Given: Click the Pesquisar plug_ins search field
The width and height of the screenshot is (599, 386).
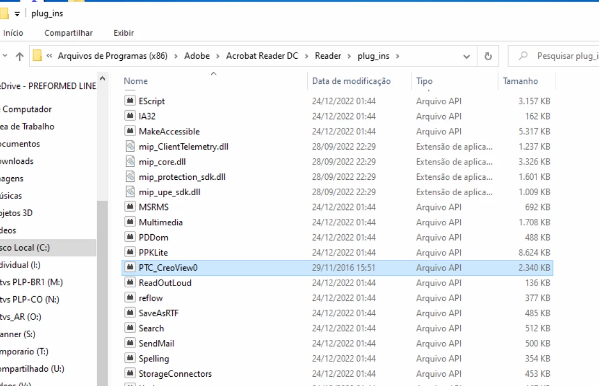Looking at the screenshot, I should click(553, 56).
